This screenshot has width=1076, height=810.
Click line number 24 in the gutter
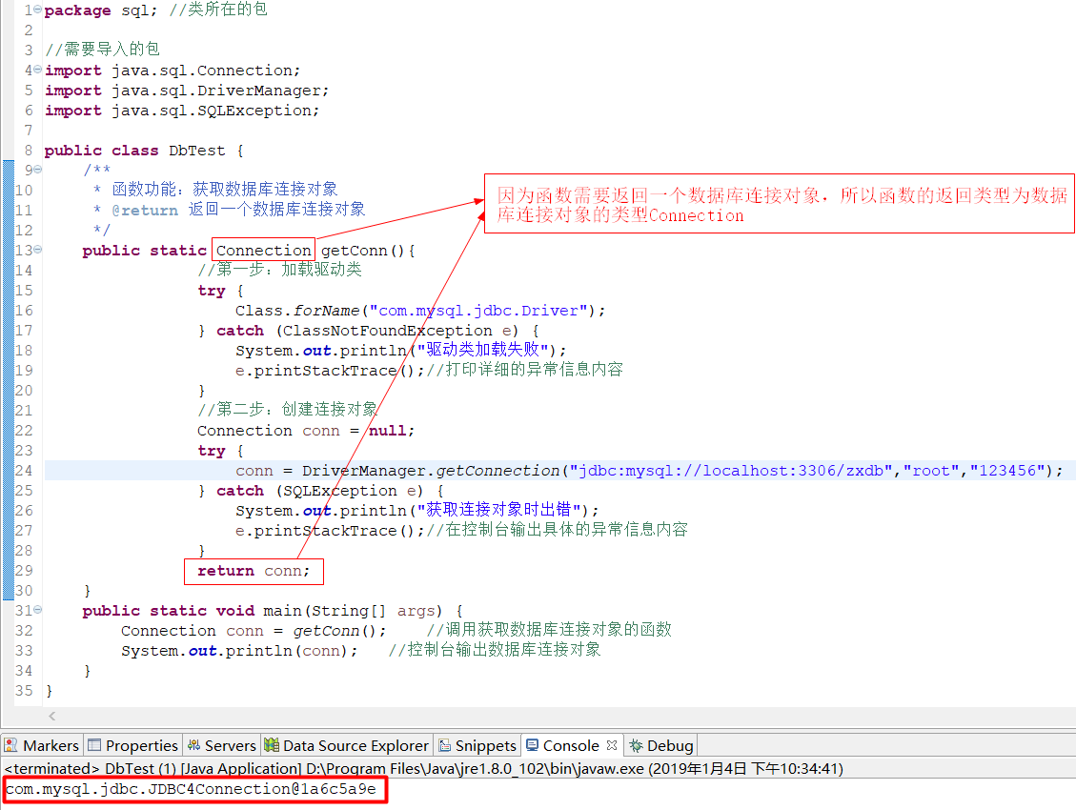click(23, 471)
